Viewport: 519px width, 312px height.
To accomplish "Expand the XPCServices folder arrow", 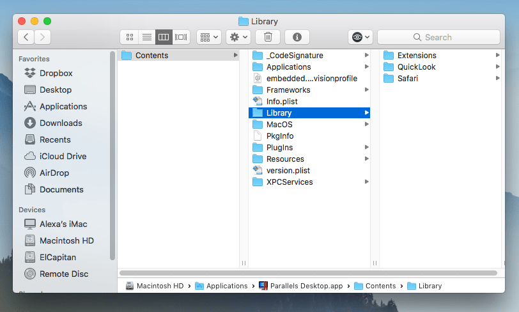I will tap(366, 182).
